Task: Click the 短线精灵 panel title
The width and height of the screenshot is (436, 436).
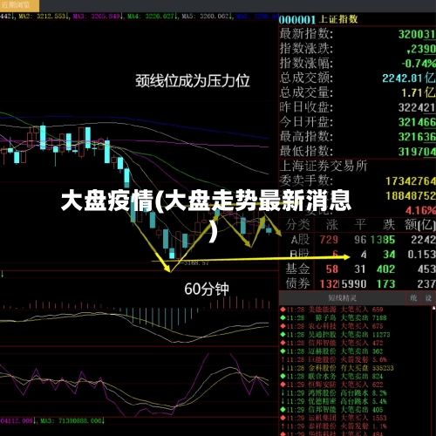Action: pyautogui.click(x=343, y=298)
